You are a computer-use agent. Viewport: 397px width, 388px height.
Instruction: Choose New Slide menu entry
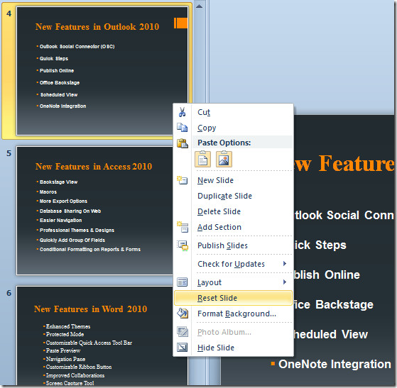pyautogui.click(x=233, y=180)
